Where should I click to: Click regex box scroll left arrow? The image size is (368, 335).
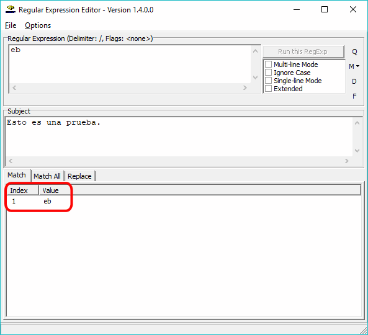(x=14, y=87)
